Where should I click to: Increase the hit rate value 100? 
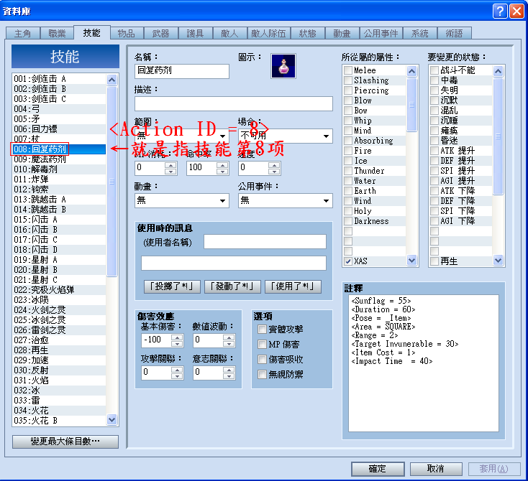click(x=222, y=165)
